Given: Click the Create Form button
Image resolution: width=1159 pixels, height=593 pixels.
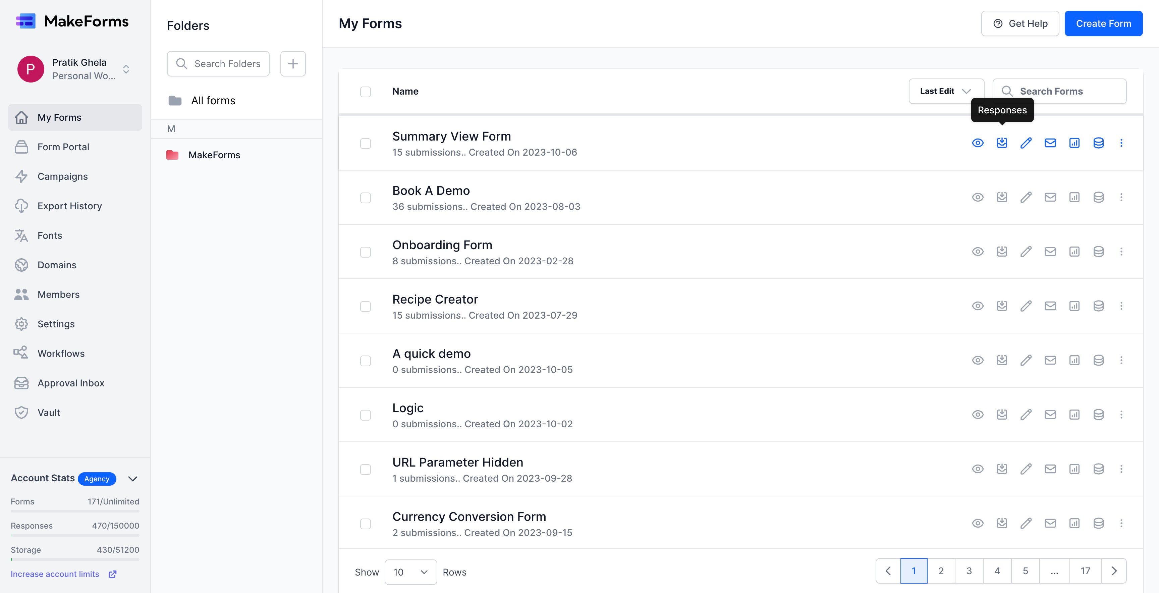Looking at the screenshot, I should coord(1103,23).
